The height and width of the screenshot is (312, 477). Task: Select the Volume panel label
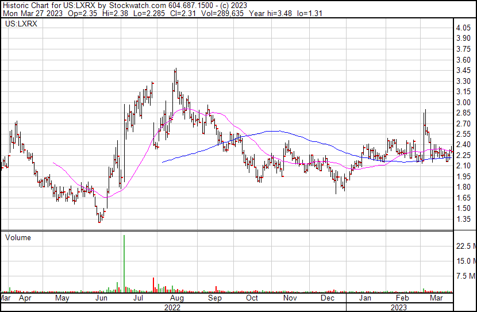click(x=17, y=237)
